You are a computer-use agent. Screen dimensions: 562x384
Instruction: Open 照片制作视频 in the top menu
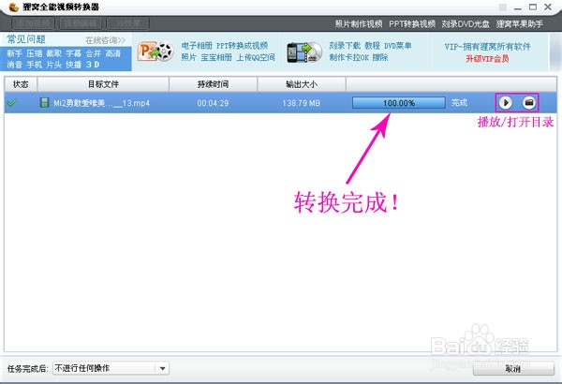point(359,24)
